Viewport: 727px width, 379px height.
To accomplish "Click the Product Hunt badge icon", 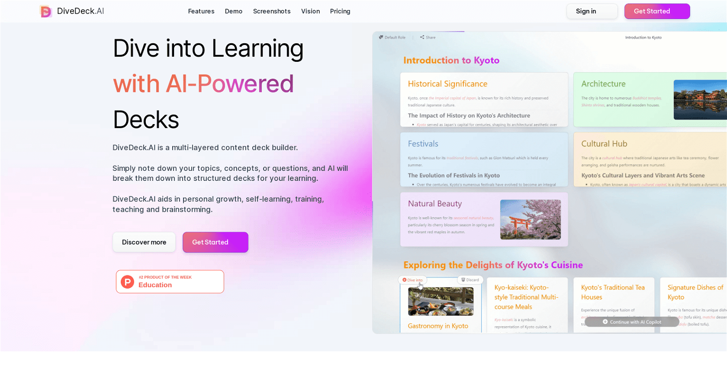I will point(128,282).
